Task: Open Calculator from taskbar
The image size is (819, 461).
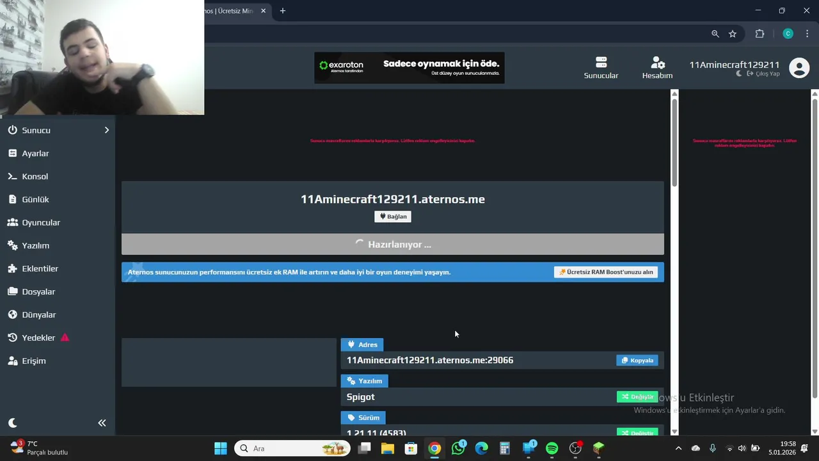Action: point(505,448)
